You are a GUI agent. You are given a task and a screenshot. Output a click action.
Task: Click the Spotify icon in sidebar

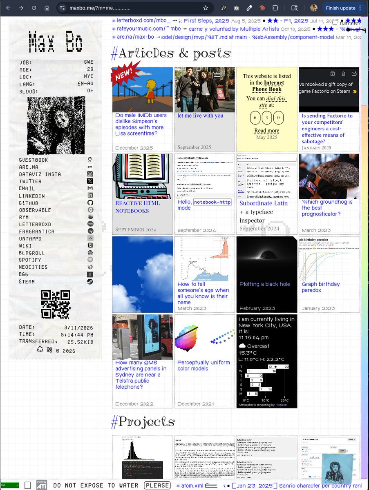90,260
